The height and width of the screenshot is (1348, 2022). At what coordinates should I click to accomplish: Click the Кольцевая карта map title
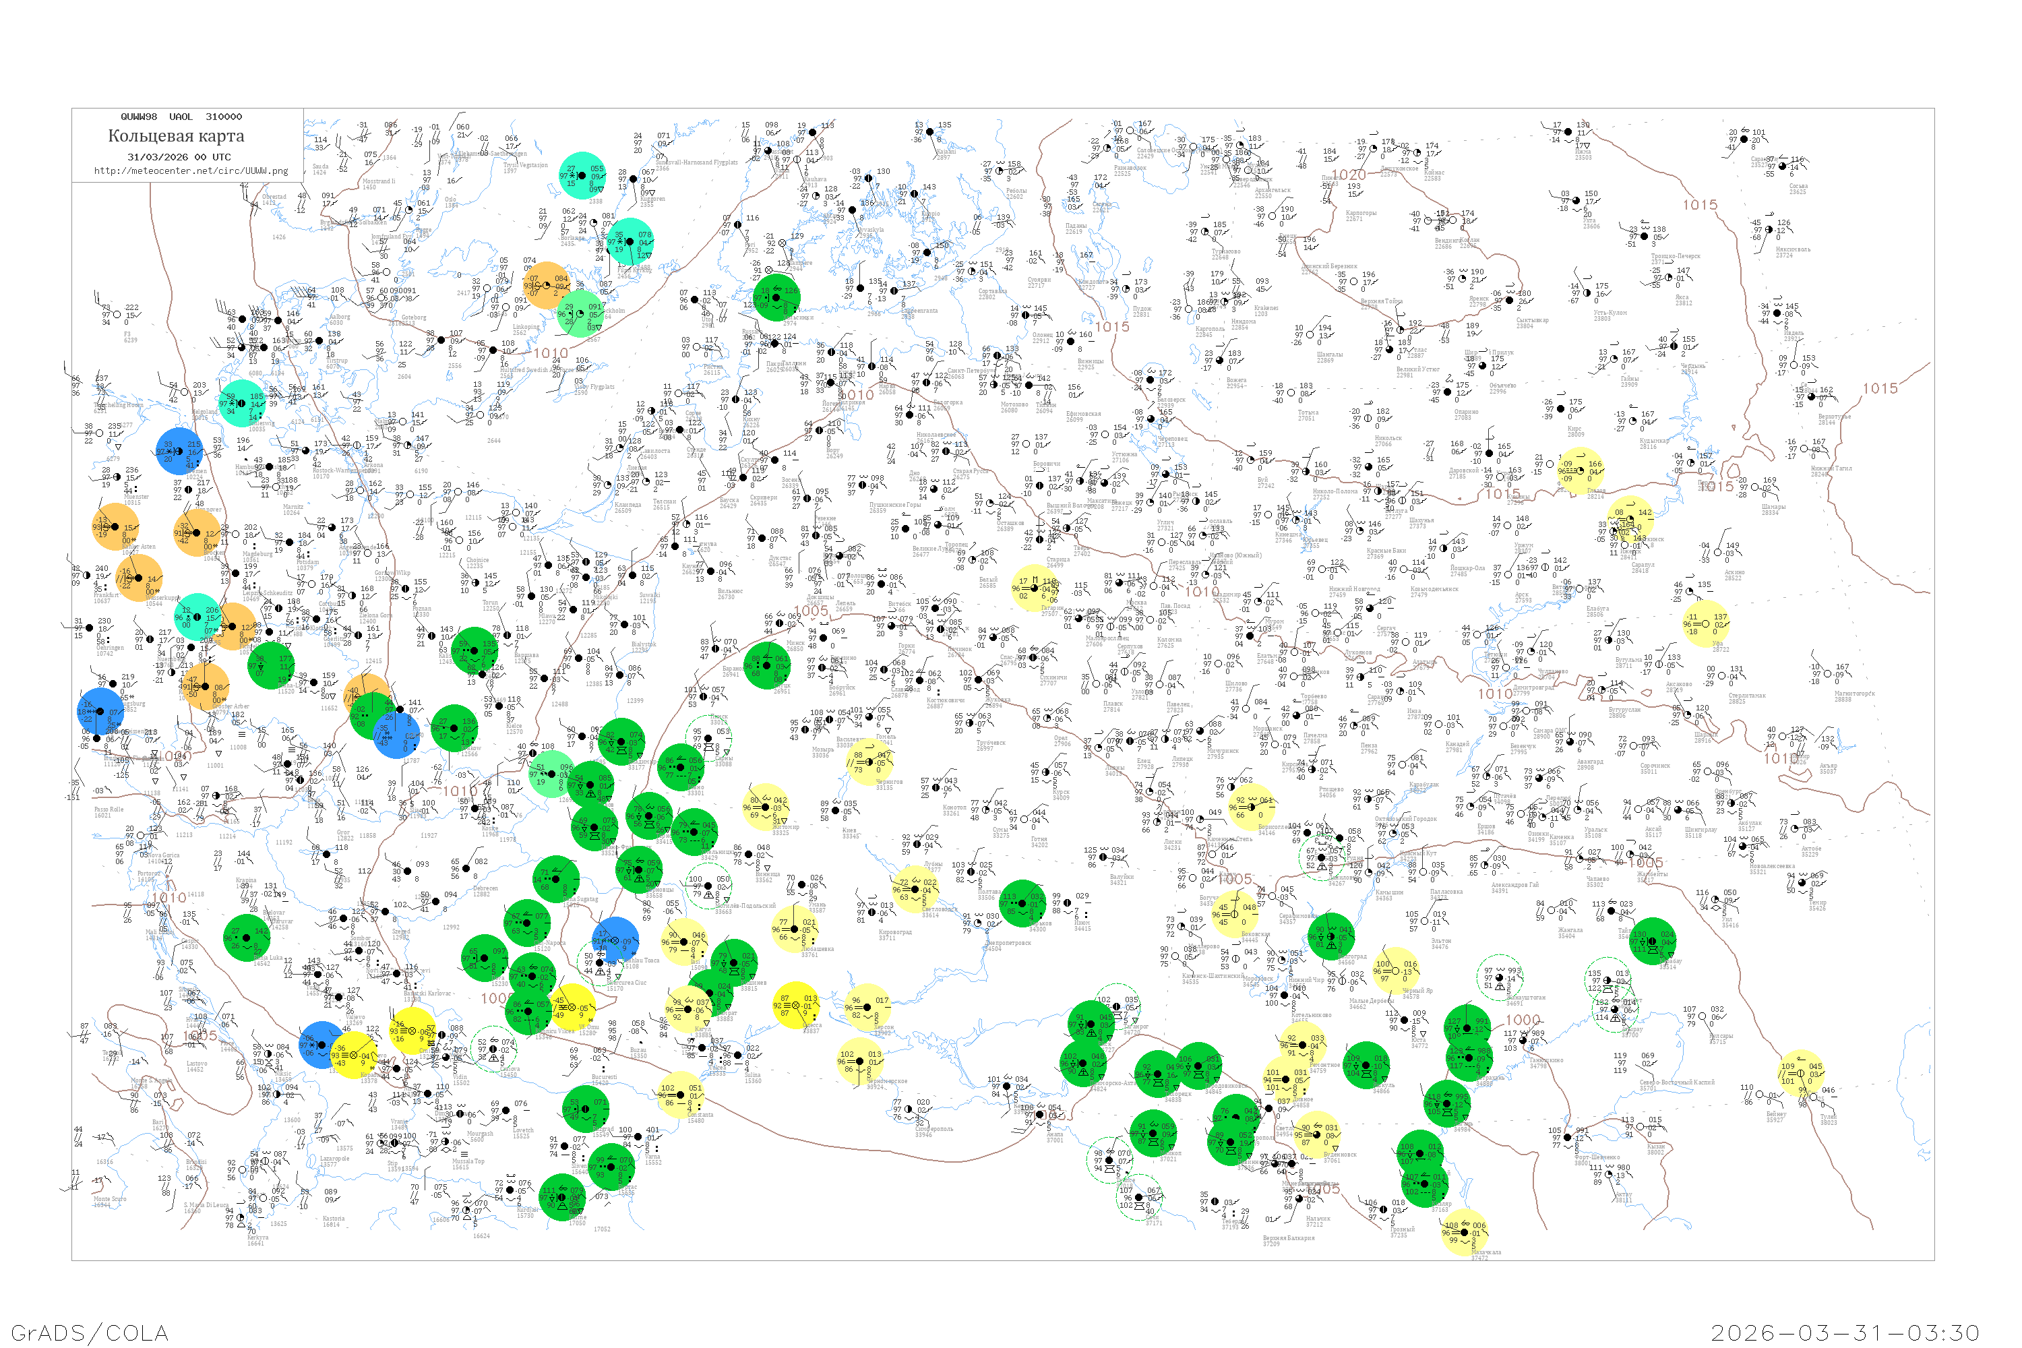(x=176, y=136)
